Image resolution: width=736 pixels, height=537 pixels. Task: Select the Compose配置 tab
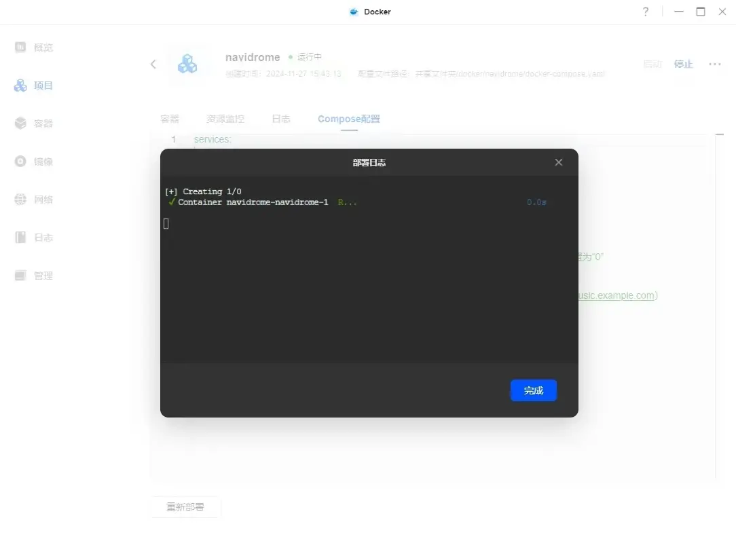pyautogui.click(x=349, y=119)
